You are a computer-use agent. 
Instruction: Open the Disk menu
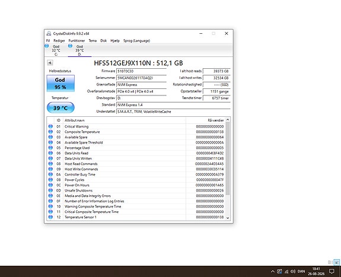[104, 41]
